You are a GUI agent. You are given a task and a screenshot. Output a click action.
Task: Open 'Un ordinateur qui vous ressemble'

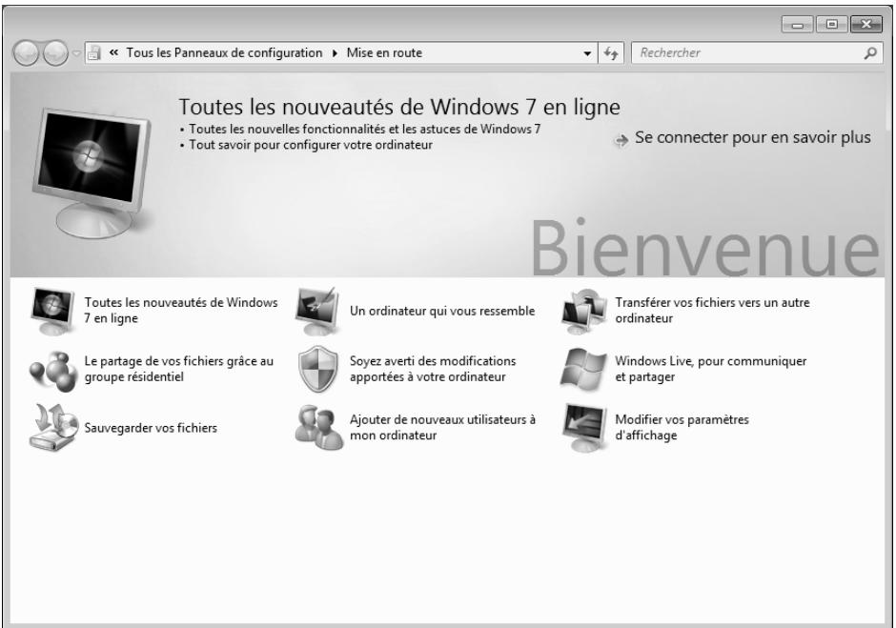click(442, 311)
